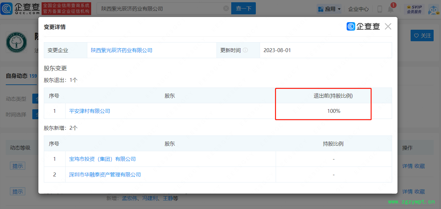Open 平安津村有限公司 shareholder link
The image size is (441, 209).
click(90, 111)
